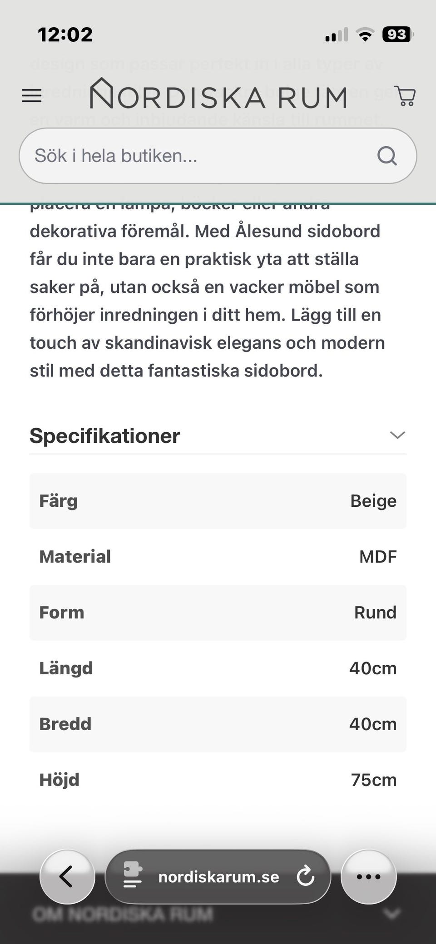Open the browser three-dots more menu

click(368, 876)
